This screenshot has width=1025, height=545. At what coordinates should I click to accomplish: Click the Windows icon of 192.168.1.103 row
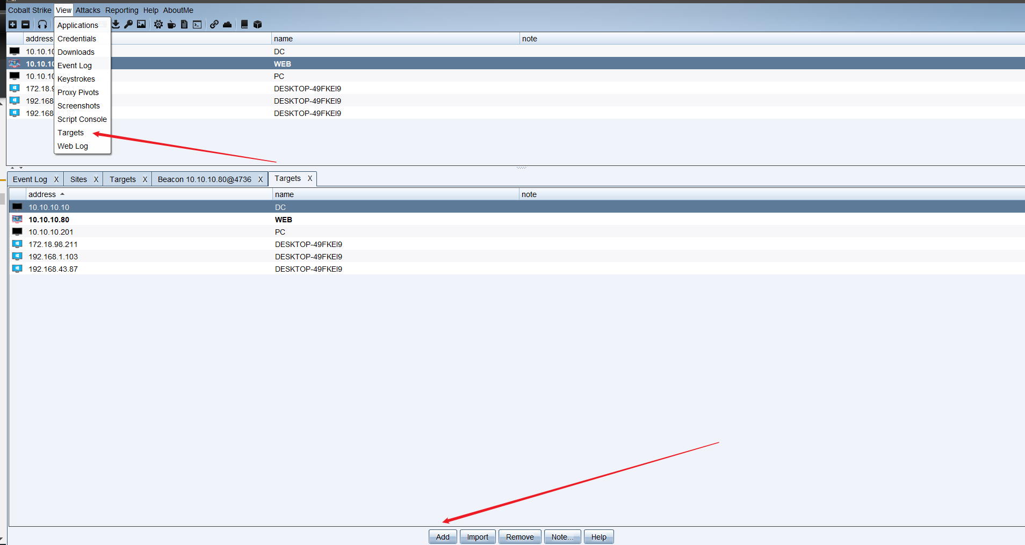(17, 256)
